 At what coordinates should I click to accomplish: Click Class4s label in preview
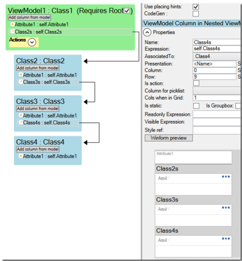167,231
